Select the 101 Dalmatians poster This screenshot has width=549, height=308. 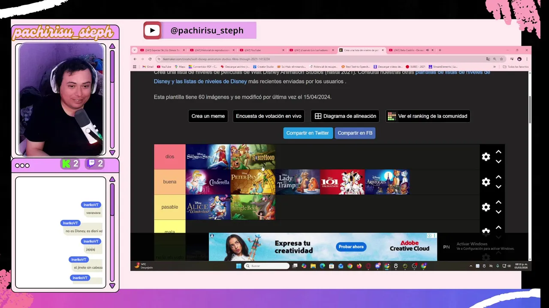coord(342,182)
